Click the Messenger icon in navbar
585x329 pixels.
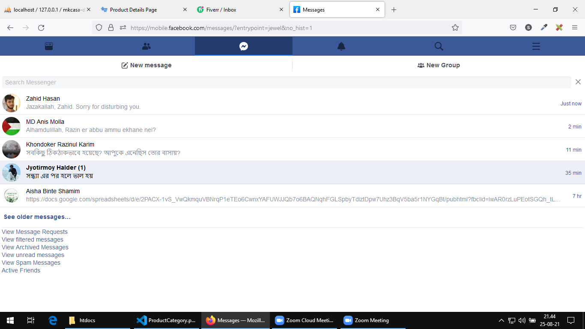[x=244, y=46]
